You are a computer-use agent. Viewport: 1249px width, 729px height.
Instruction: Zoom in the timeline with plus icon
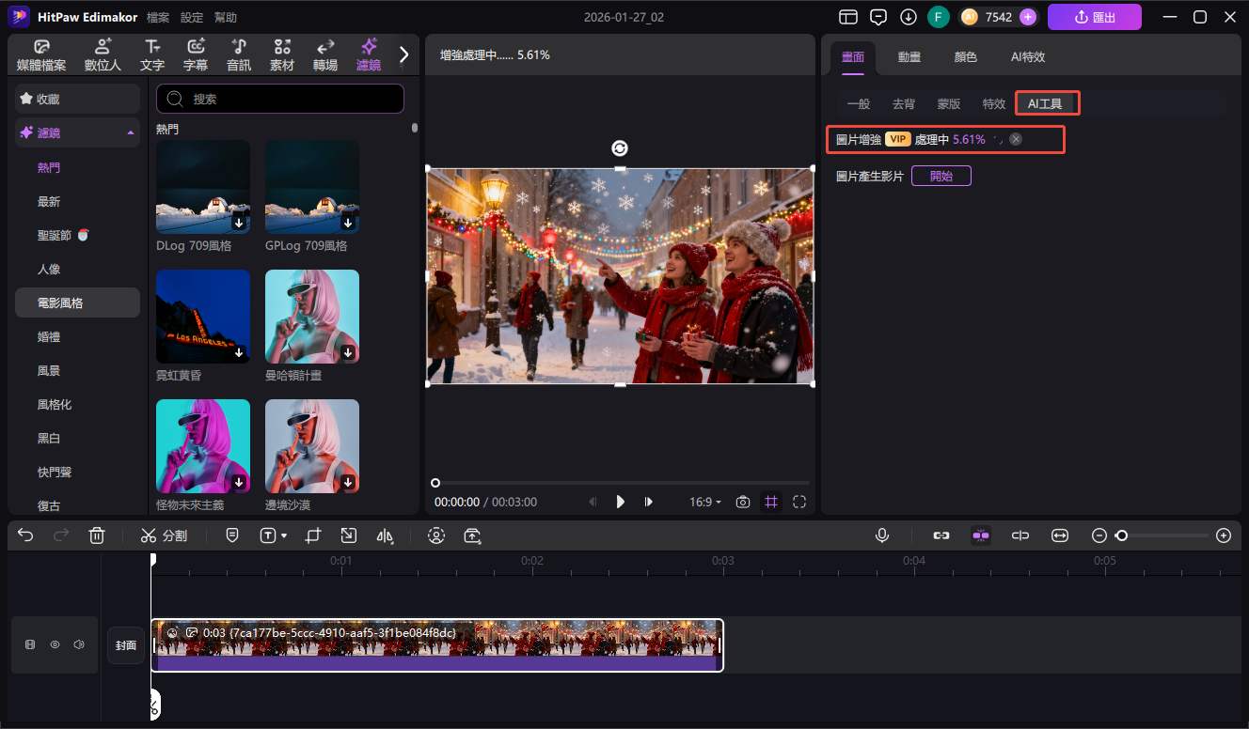click(1224, 535)
